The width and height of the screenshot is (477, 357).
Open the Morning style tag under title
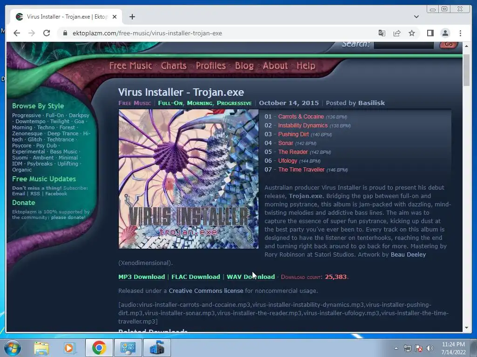(x=200, y=103)
